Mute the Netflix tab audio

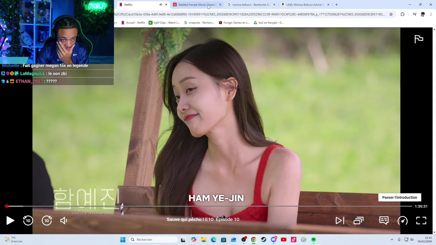[x=160, y=5]
